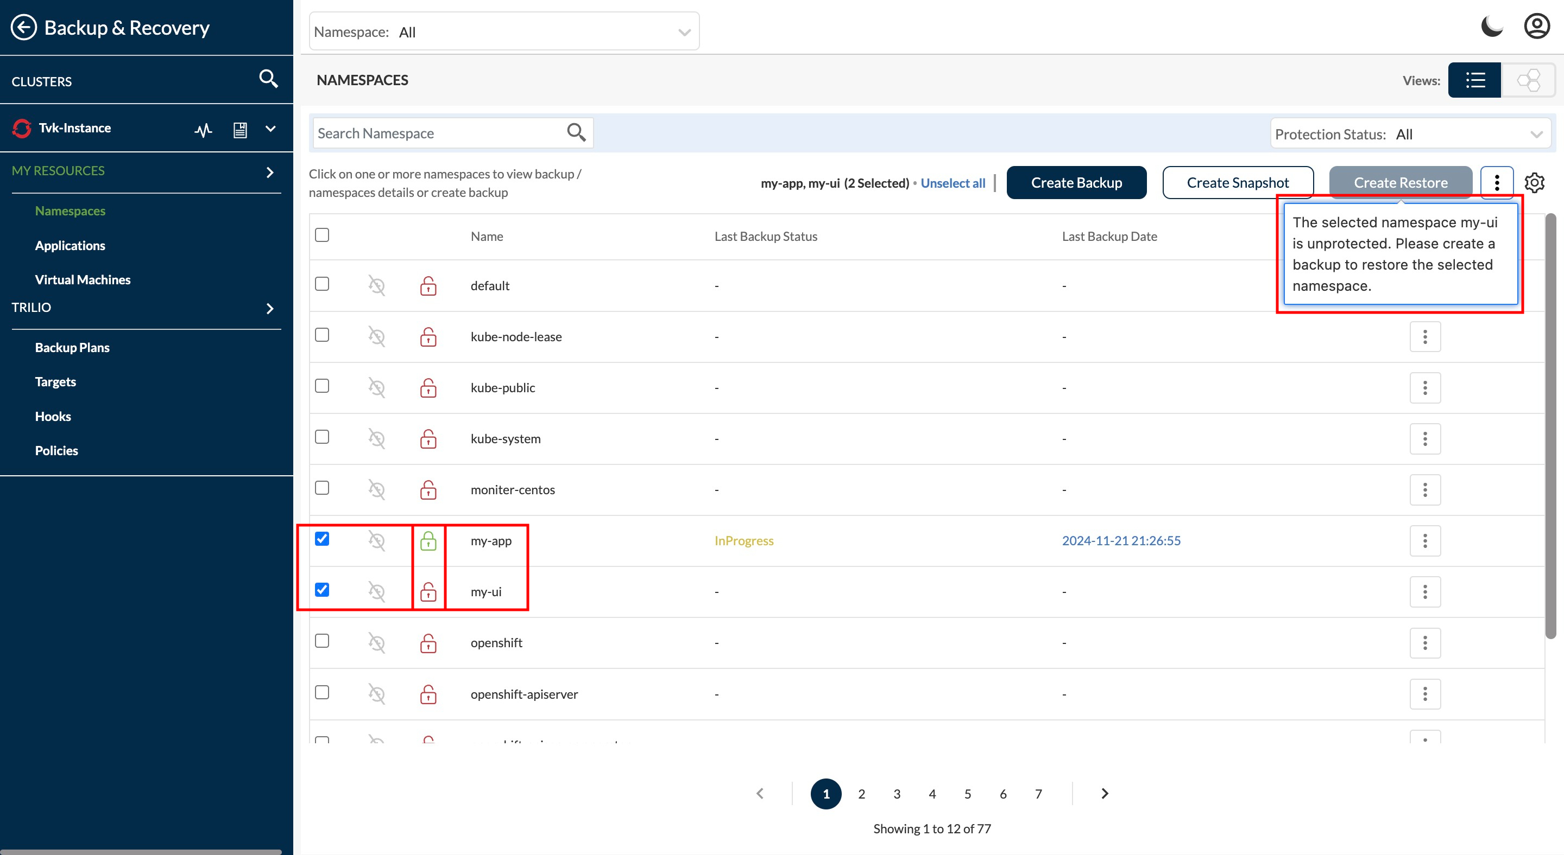
Task: Click the Unselect all link
Action: point(953,183)
